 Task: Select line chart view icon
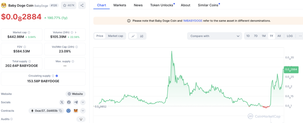[x=133, y=36]
